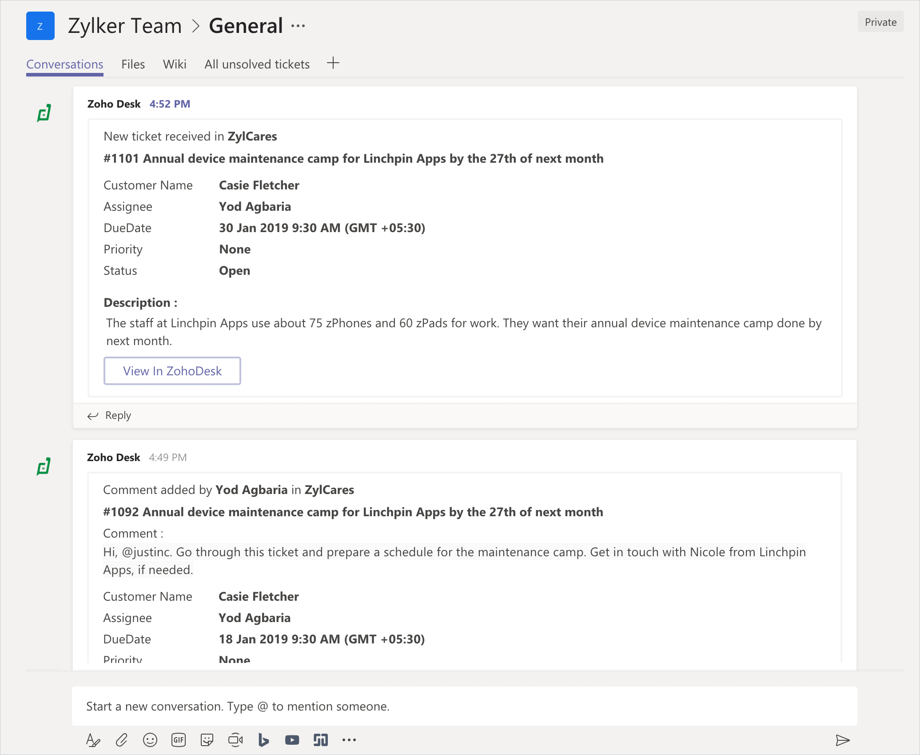
Task: Click the Bing search icon in compose toolbar
Action: point(263,740)
